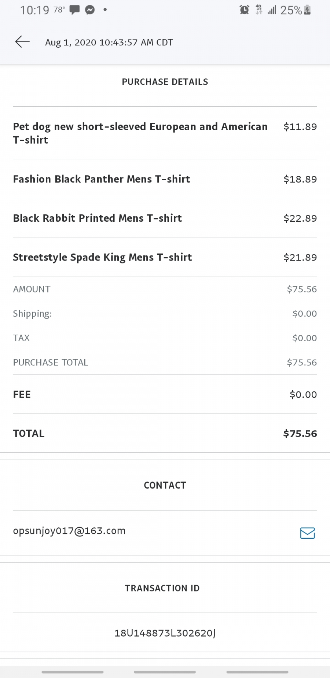Tap the opsunjoy017@163.com contact email

[69, 531]
